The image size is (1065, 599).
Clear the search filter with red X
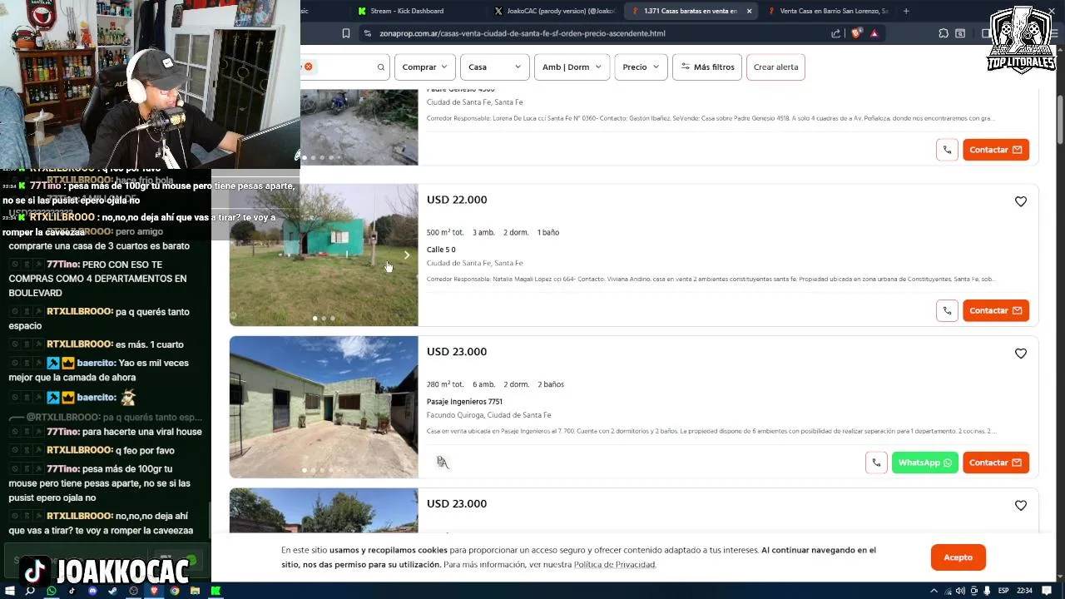[x=308, y=67]
